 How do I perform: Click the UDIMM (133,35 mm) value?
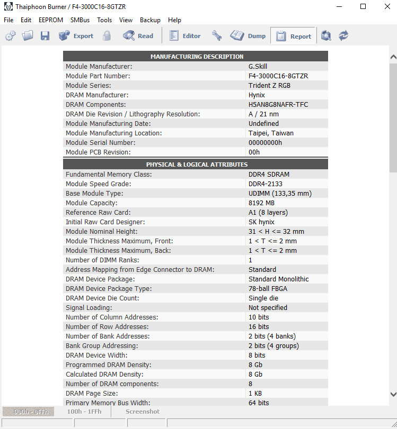click(280, 194)
